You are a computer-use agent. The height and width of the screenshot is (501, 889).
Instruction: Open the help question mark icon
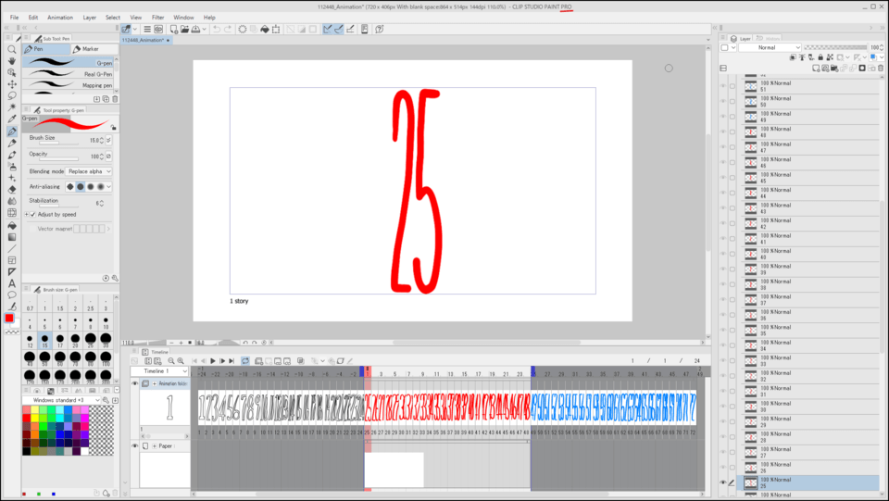[x=380, y=29]
